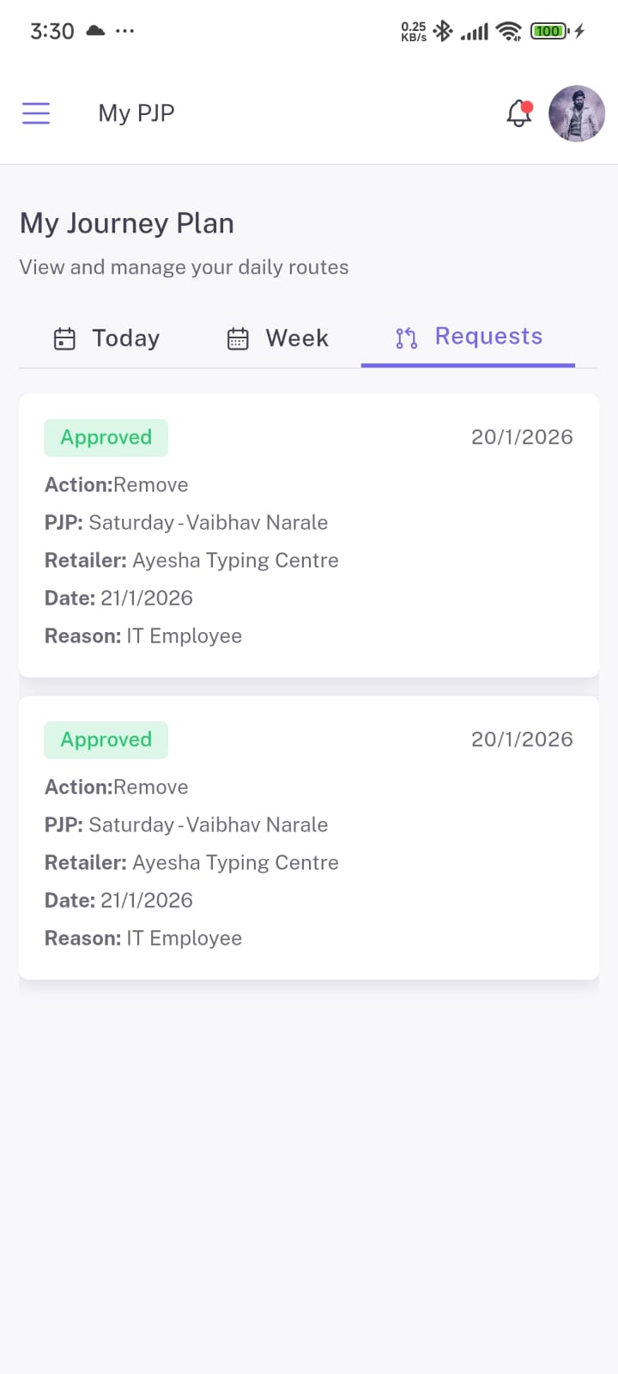This screenshot has width=618, height=1374.
Task: Tap the battery indicator showing 100
Action: pyautogui.click(x=548, y=30)
